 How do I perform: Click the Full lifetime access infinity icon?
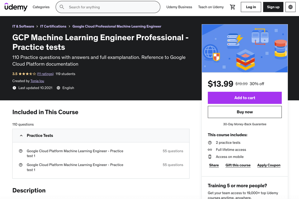(x=210, y=150)
